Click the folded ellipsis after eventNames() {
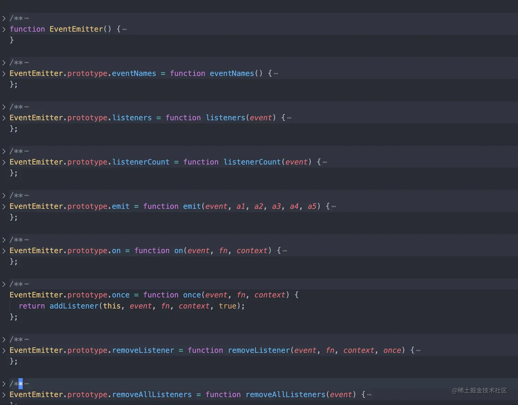 pyautogui.click(x=276, y=74)
